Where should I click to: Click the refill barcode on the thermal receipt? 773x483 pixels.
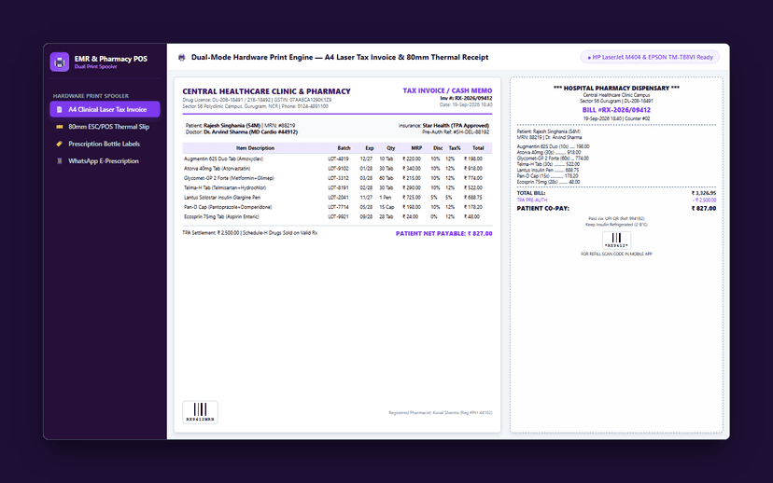pyautogui.click(x=616, y=241)
